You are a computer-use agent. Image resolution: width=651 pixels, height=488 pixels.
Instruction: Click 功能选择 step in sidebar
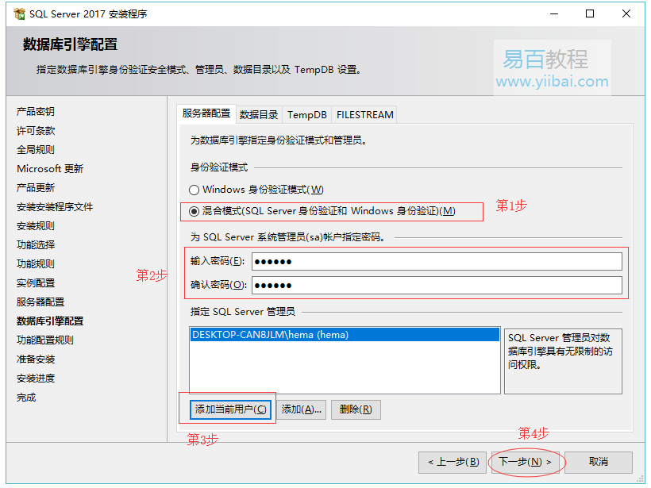[36, 245]
